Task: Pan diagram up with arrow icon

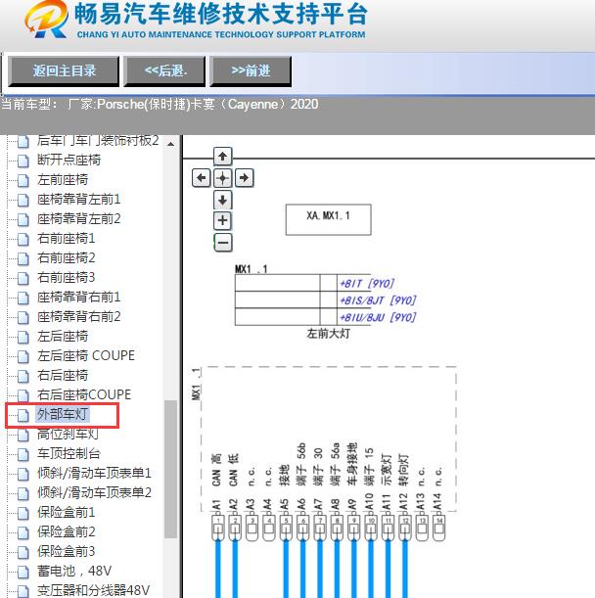Action: tap(223, 156)
